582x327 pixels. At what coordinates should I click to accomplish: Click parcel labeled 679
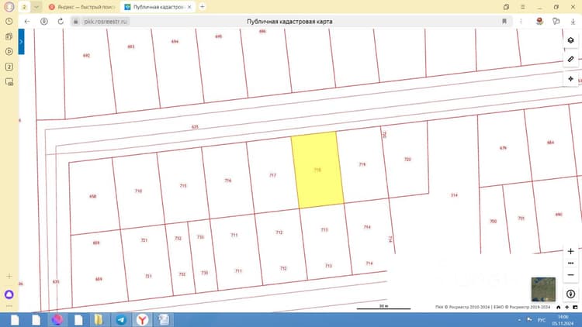tap(503, 148)
